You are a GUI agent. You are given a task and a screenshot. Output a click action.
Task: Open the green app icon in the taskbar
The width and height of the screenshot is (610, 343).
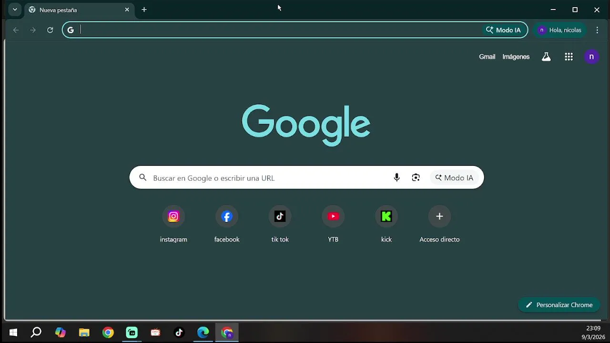pyautogui.click(x=132, y=333)
